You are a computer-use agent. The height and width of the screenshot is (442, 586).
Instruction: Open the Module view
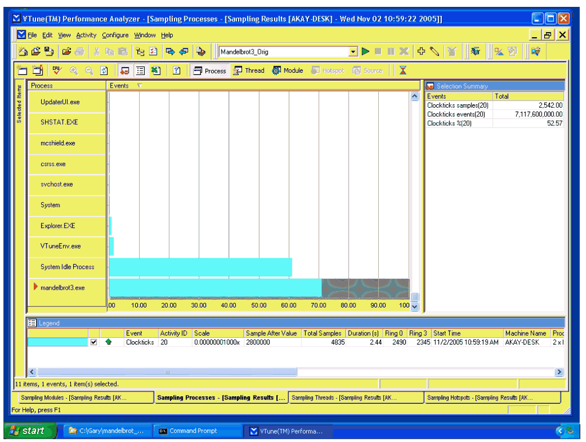(288, 70)
